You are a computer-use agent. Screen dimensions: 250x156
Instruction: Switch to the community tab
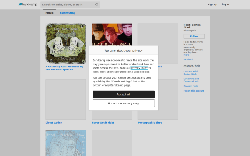tap(67, 13)
